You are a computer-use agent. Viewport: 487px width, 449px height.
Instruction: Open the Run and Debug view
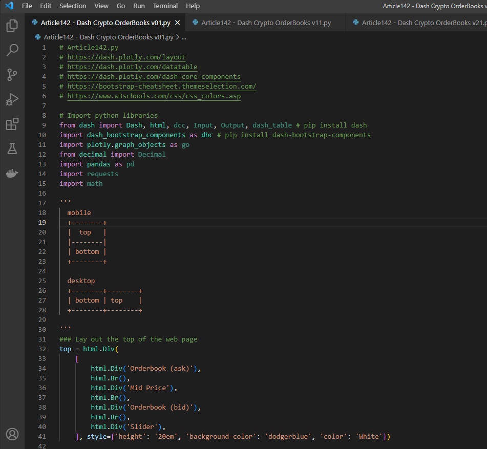[x=12, y=99]
